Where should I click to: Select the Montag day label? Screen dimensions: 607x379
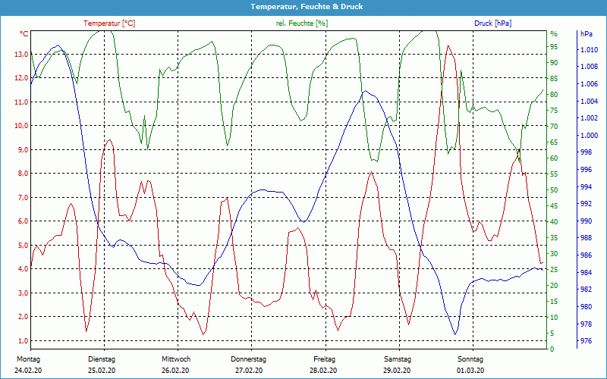click(27, 359)
